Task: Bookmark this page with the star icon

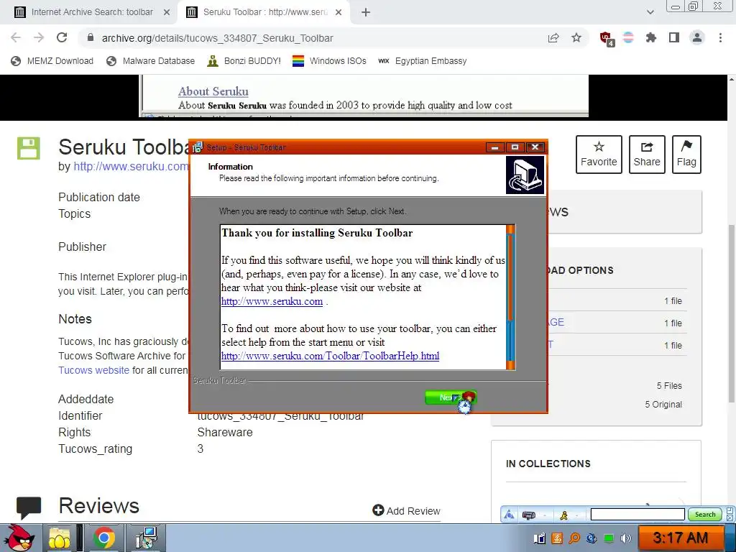Action: (x=576, y=38)
